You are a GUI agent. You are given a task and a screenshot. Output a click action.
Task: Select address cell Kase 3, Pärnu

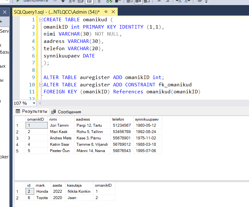(x=92, y=138)
